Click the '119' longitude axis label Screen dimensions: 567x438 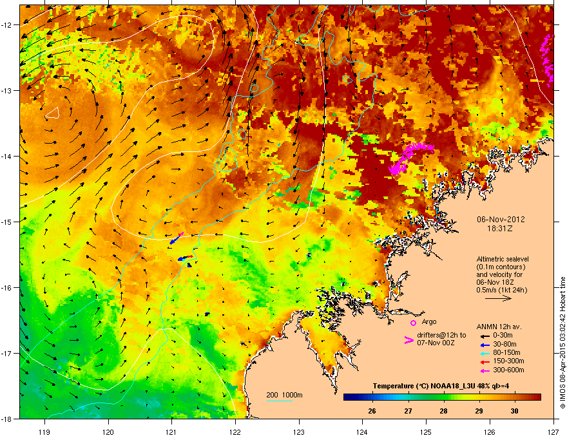(44, 432)
